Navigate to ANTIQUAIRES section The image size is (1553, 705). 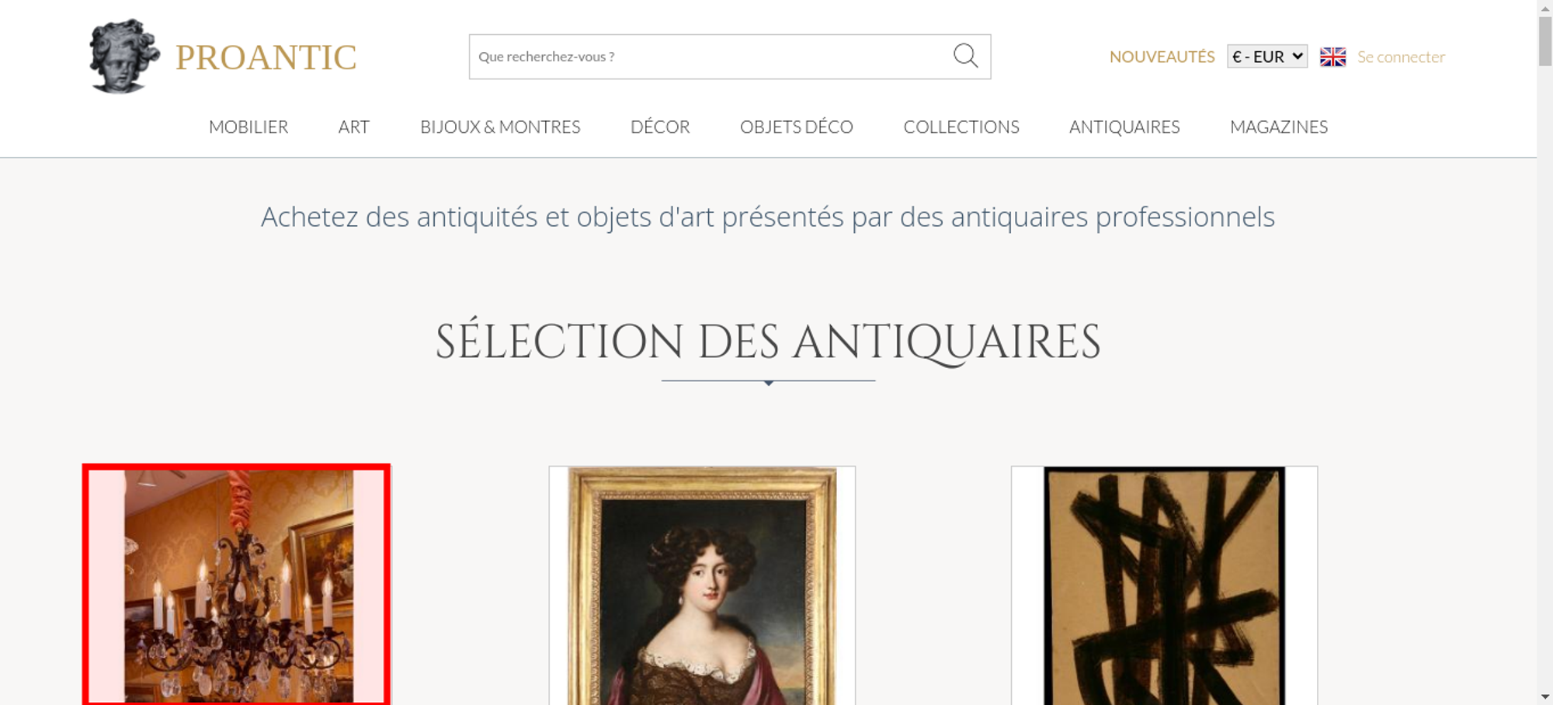tap(1124, 127)
